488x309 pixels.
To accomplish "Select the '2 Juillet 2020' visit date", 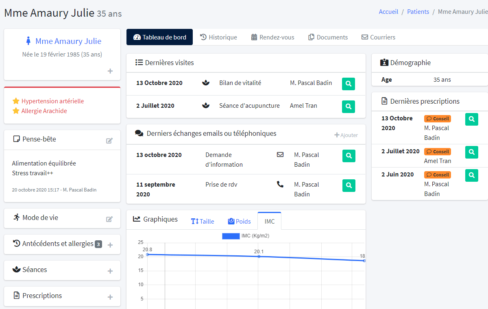I will coord(155,106).
